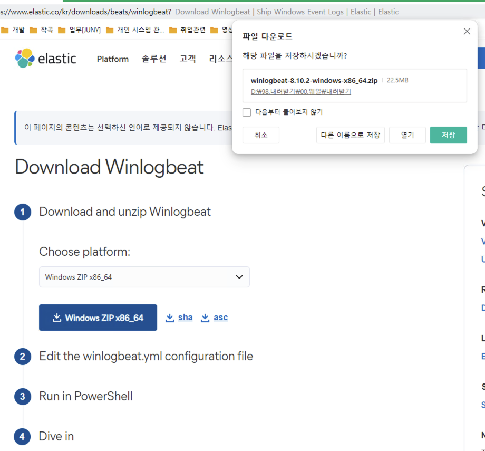This screenshot has height=451, width=485.
Task: Open the download path D:₩98.내려받기 link
Action: [x=300, y=92]
